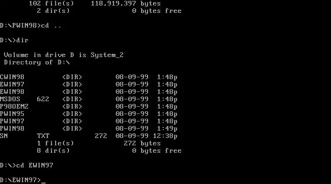Click the blinking cursor after D:\EWIN97>
331x184 pixels.
[43, 182]
